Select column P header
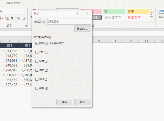Screen dimensions: 164x121 [131, 41]
